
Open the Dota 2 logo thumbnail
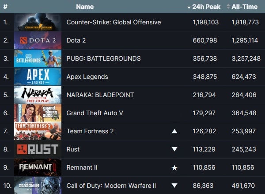(x=38, y=40)
